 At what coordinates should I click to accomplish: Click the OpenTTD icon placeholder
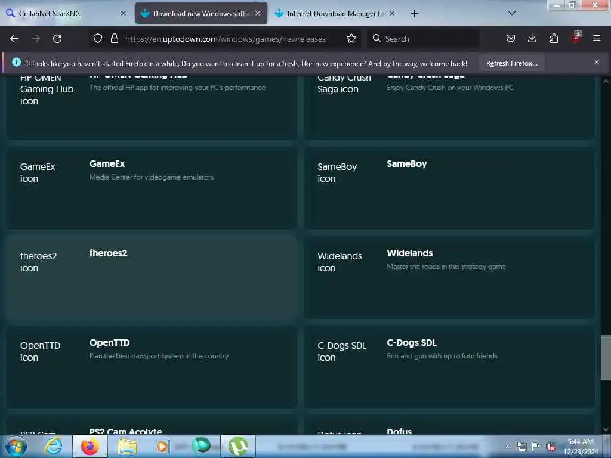pyautogui.click(x=40, y=351)
